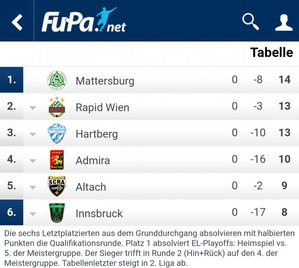Open the Mattersburg team link
The width and height of the screenshot is (299, 268).
[x=105, y=81]
